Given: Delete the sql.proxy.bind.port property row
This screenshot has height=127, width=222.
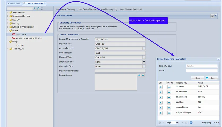Looking at the screenshot, I should [x=169, y=113].
